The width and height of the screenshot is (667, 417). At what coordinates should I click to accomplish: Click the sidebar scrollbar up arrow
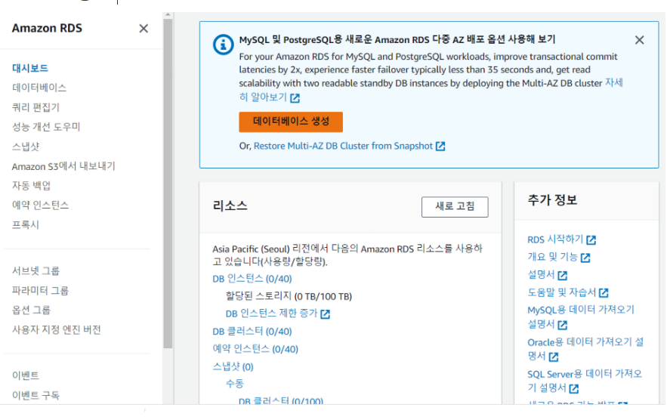(168, 15)
